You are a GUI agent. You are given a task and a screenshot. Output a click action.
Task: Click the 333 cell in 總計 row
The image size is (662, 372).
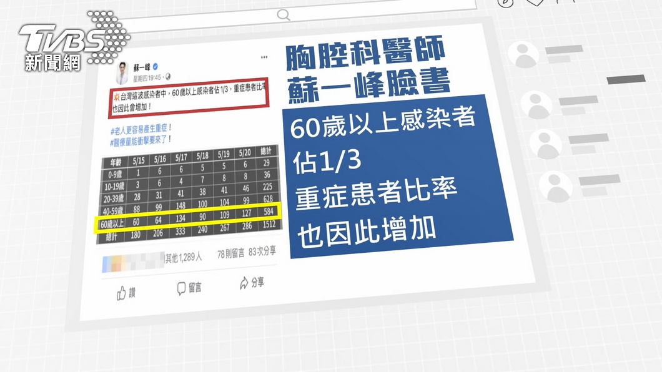[180, 232]
